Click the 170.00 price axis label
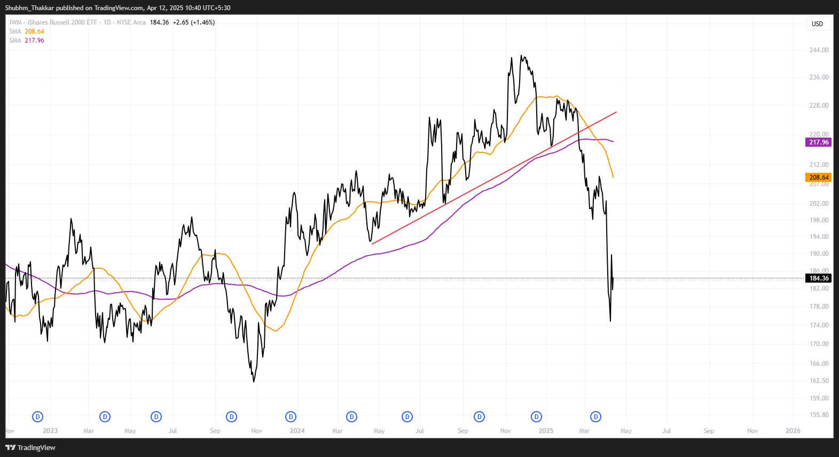Screen dimensions: 839x457 coord(819,344)
